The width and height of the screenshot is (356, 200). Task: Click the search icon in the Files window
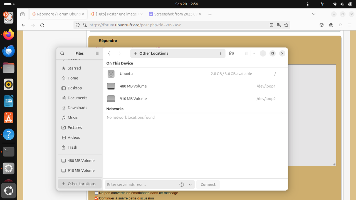(62, 53)
